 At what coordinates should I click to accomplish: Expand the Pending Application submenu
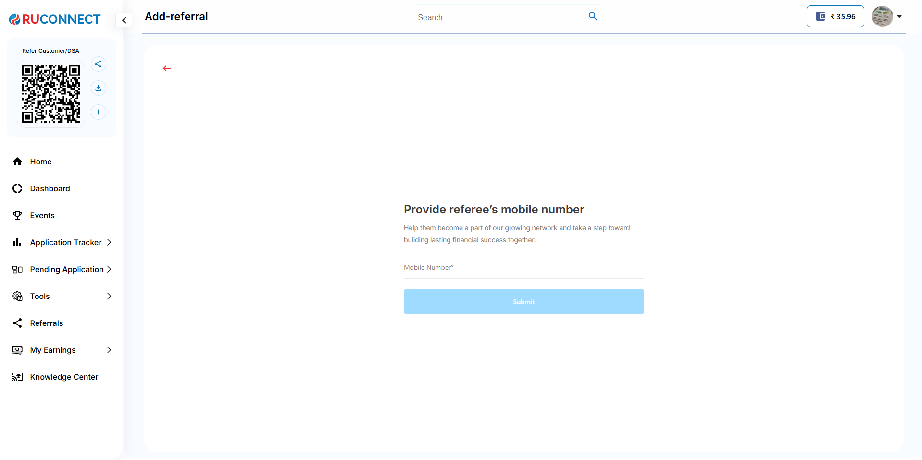67,269
